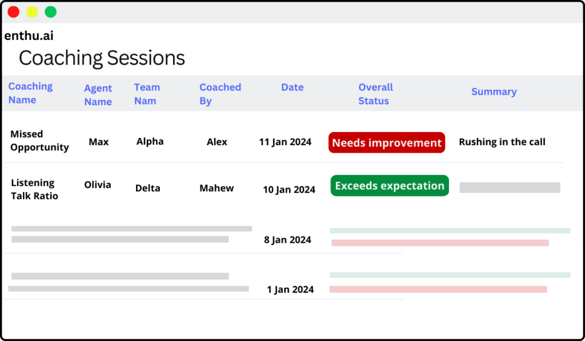Click the red close window dot
Viewport: 585px width, 341px height.
pos(13,12)
